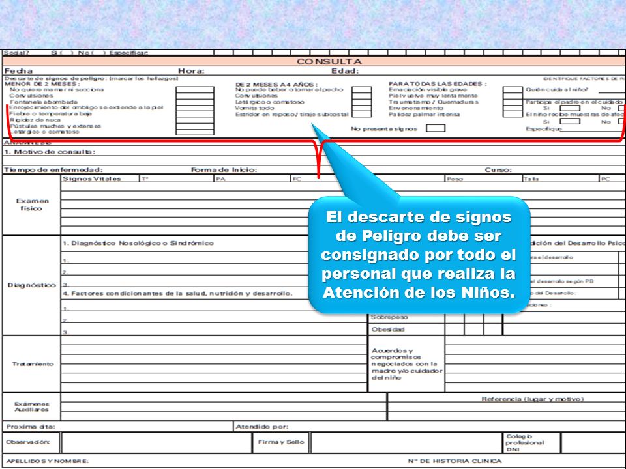
Task: Check the 'Fontanela abombada' box
Action: tap(195, 102)
